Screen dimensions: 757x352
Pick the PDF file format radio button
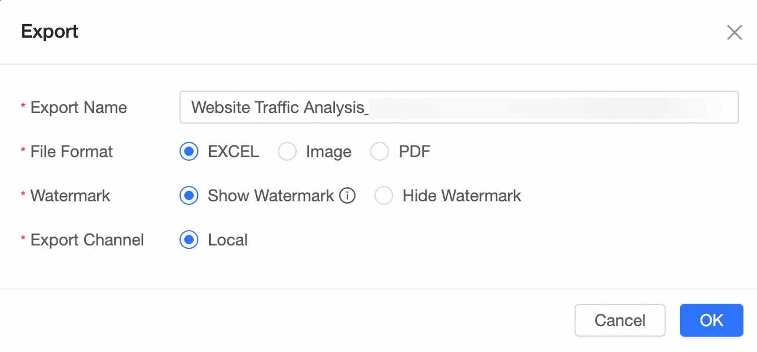(380, 152)
